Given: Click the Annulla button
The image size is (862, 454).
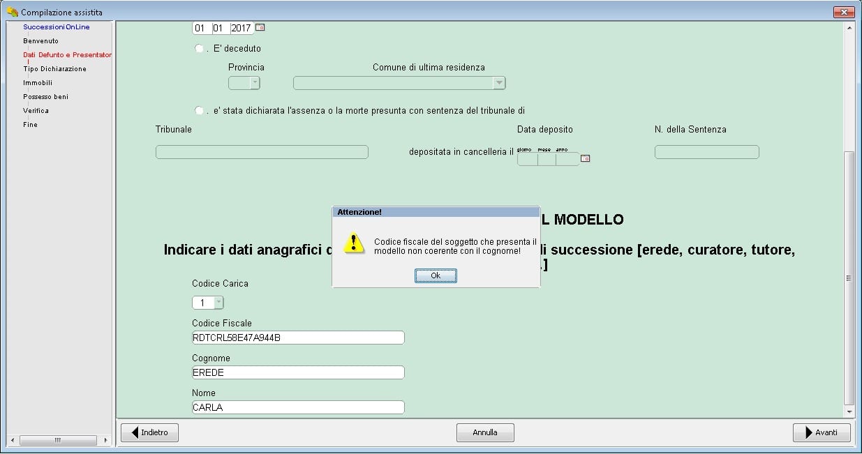Looking at the screenshot, I should (x=485, y=432).
